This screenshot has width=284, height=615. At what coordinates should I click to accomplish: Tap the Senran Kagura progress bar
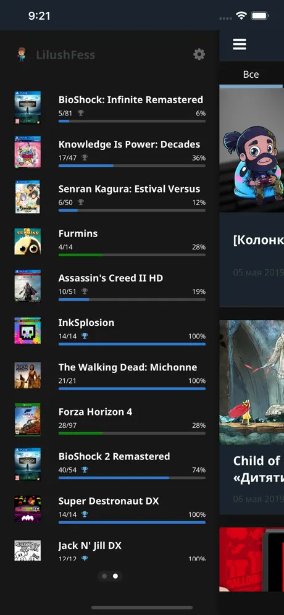pos(132,211)
